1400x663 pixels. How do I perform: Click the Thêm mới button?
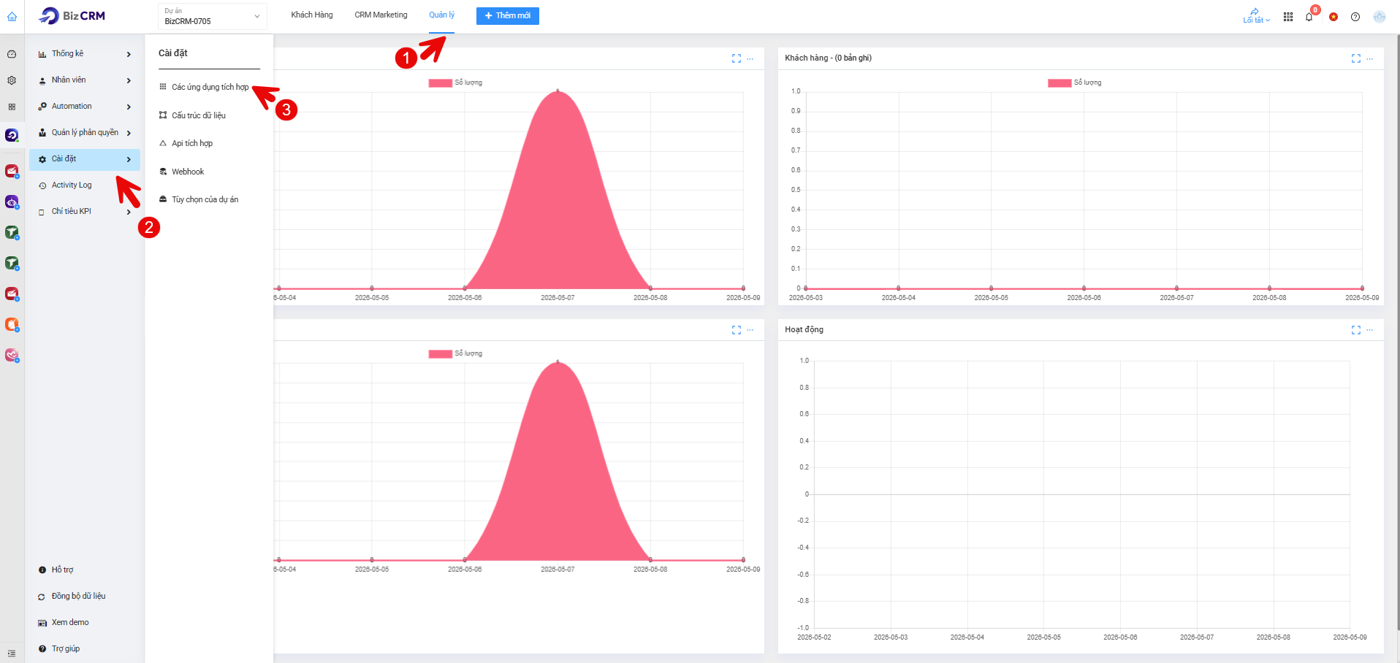point(508,16)
